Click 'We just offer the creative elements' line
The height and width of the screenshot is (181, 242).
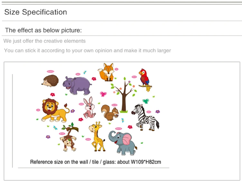tap(44, 41)
